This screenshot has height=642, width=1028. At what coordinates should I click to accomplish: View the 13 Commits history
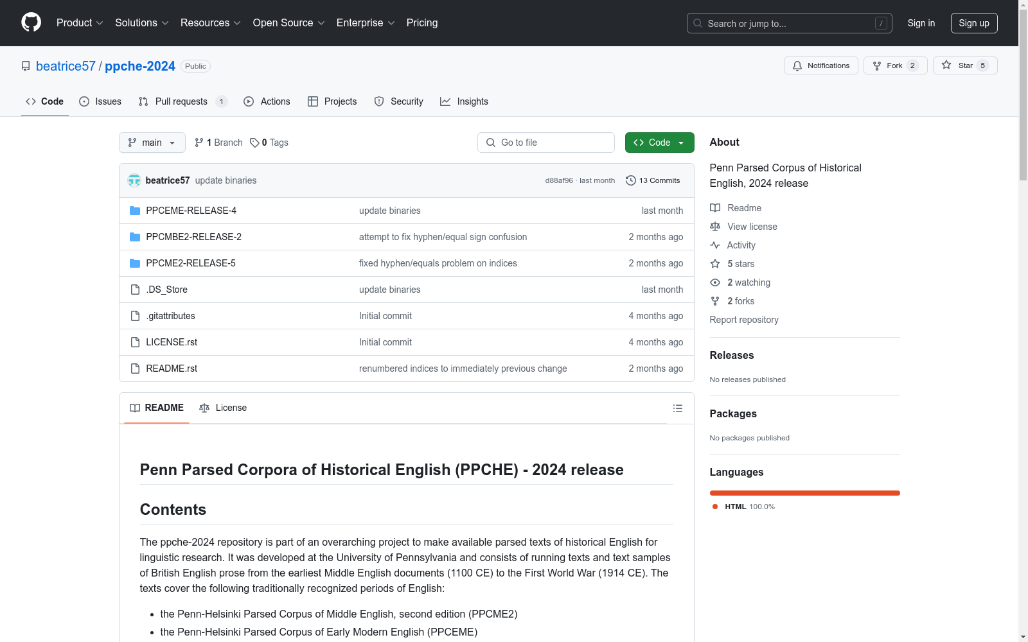click(x=653, y=180)
